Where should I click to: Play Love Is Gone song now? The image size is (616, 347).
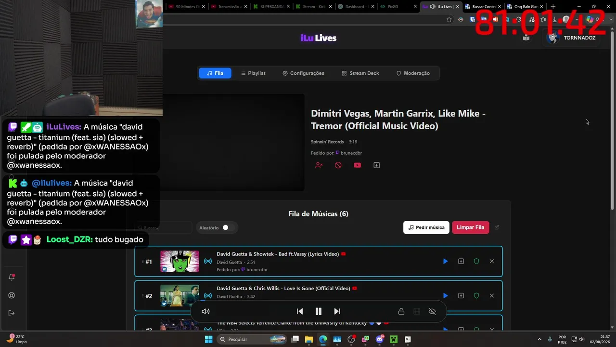445,295
